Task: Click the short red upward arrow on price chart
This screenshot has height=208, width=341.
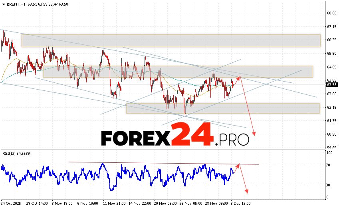Action: pyautogui.click(x=236, y=81)
